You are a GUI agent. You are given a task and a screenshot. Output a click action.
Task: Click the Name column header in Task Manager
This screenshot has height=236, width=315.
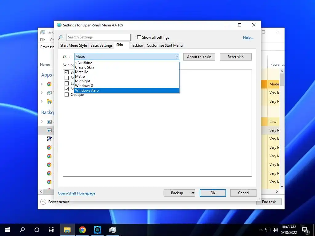tap(45, 65)
